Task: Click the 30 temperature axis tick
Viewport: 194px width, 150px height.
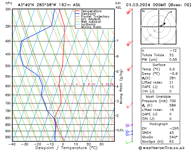Action: point(101,144)
